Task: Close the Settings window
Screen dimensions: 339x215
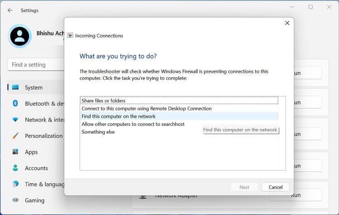Action: pos(329,7)
